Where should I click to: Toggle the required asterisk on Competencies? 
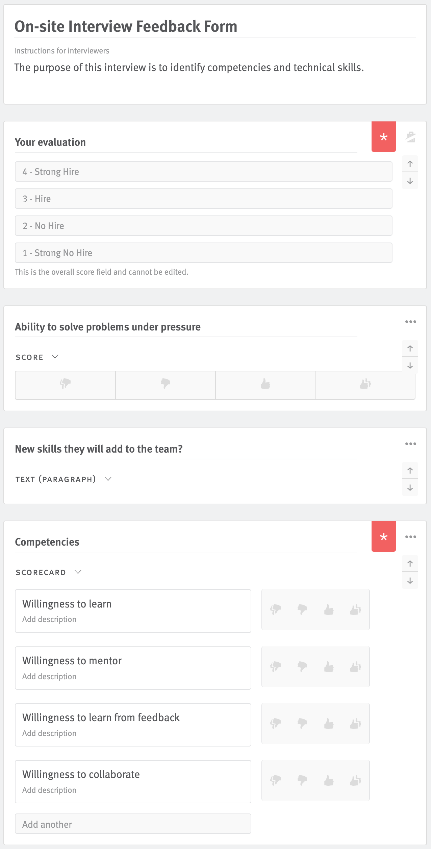click(383, 537)
